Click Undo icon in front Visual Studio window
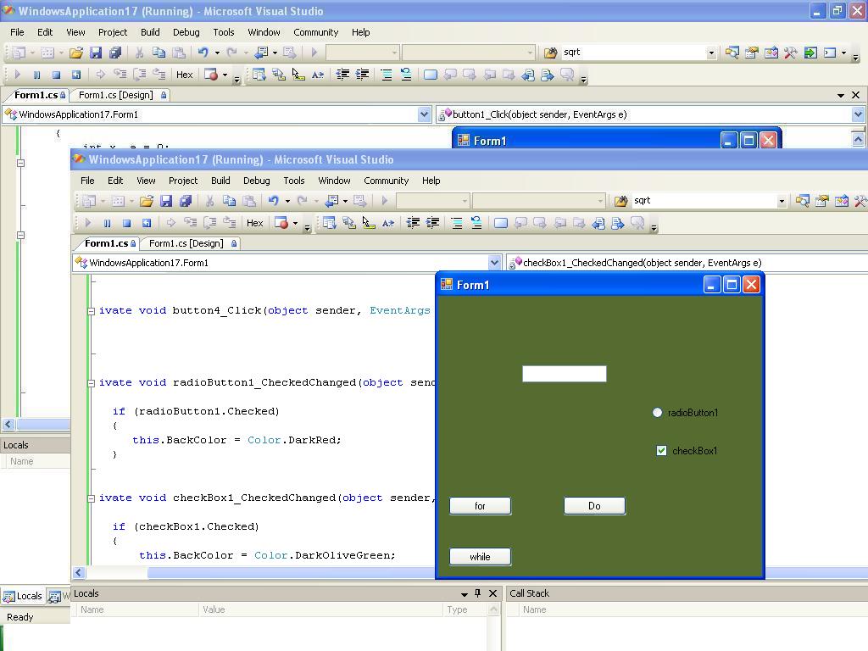Screen dimensions: 868x651 point(274,201)
